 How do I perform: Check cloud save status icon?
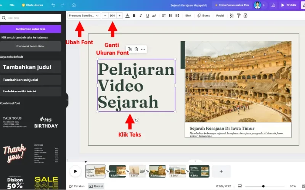pos(74,5)
